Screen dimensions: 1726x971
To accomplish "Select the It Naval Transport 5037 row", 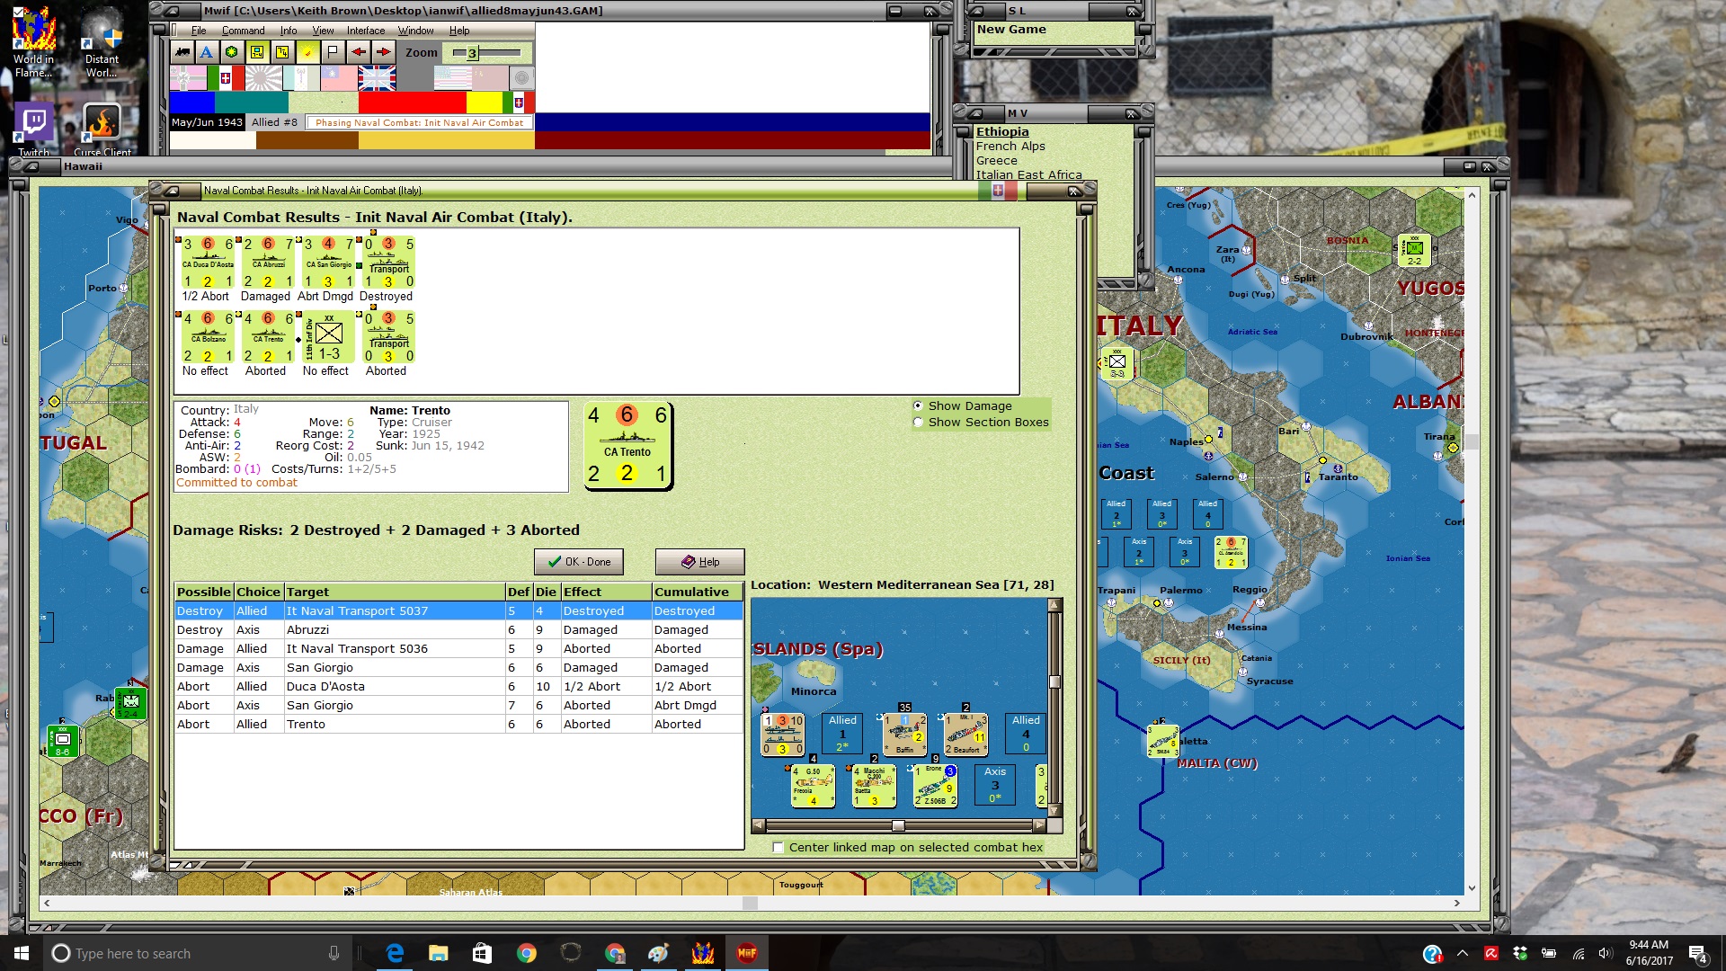I will (458, 611).
